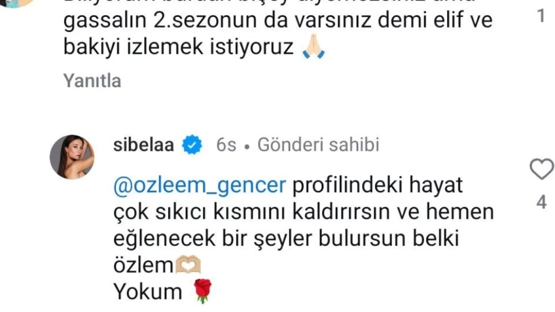Image resolution: width=555 pixels, height=312 pixels.
Task: Open sibelaa's profile picture
Action: point(72,157)
